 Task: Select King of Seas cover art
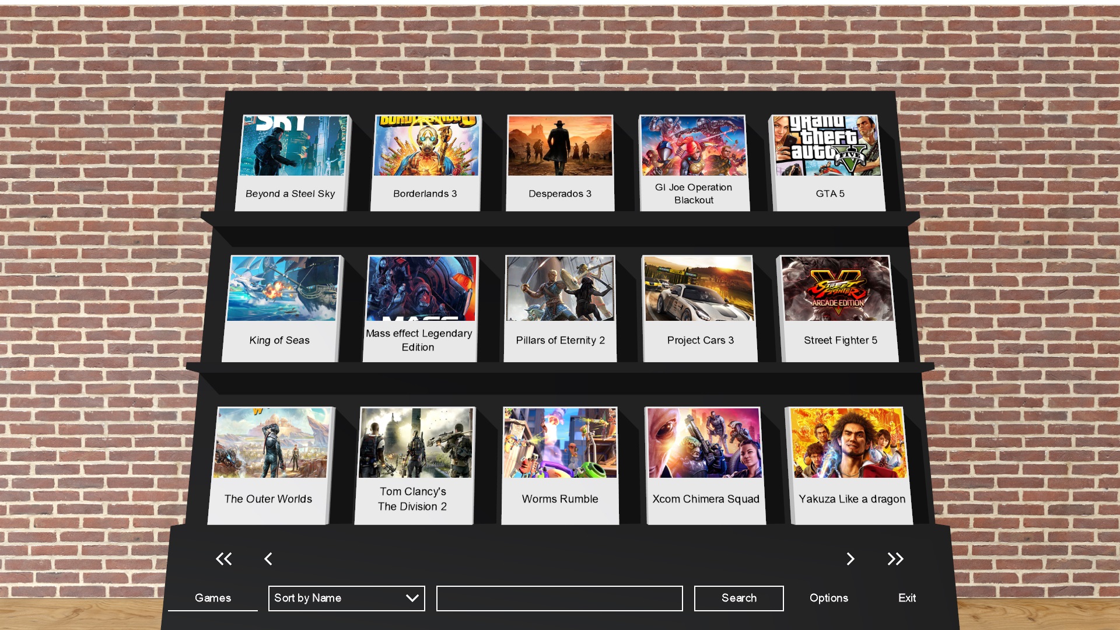pyautogui.click(x=283, y=288)
